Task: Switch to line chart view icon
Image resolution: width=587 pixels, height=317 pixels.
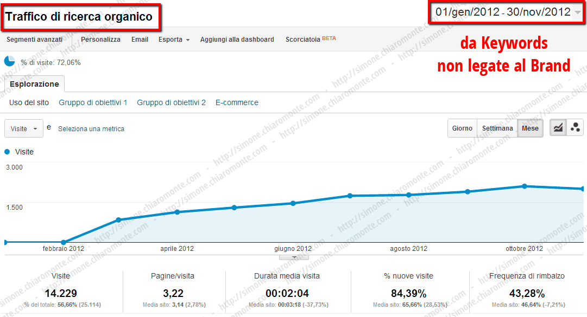Action: point(558,128)
